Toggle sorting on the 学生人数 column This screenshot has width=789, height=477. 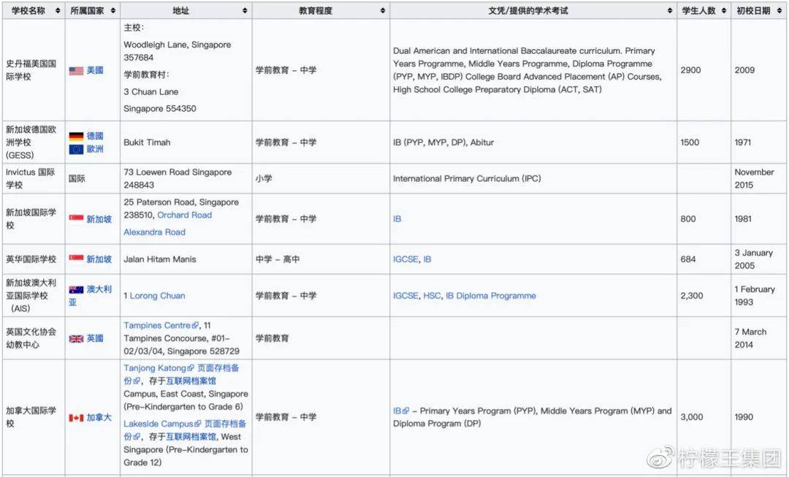(x=723, y=10)
